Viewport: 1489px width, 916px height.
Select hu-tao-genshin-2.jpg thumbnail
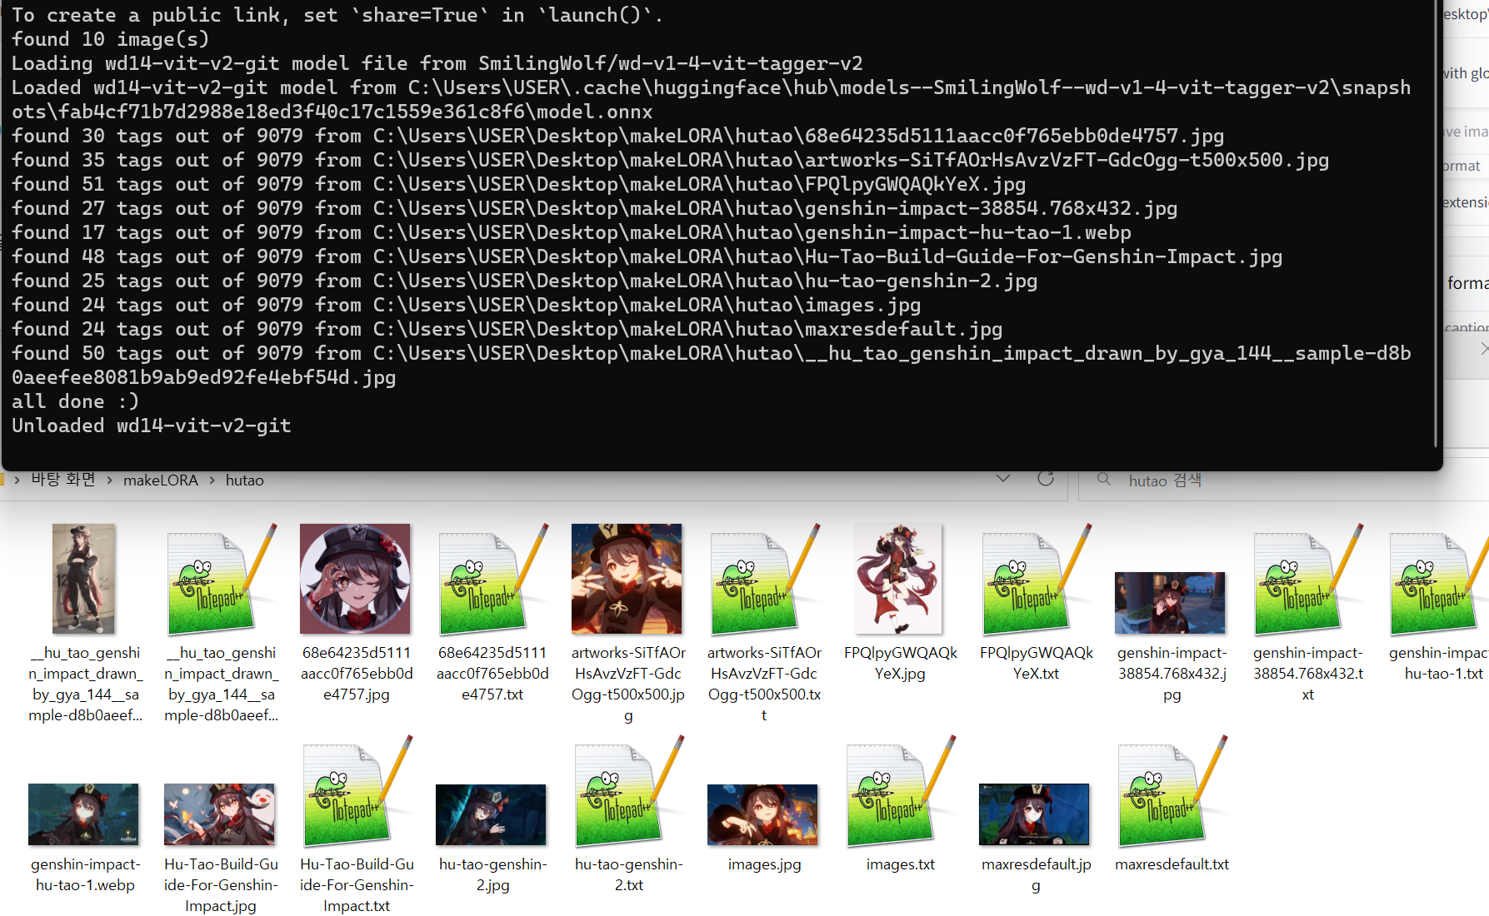[x=491, y=814]
